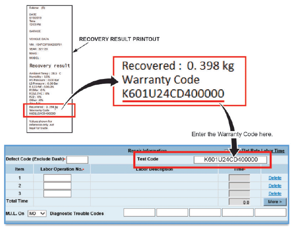Click the 'Recovery result' heading on printout
The width and height of the screenshot is (295, 230).
(x=50, y=66)
